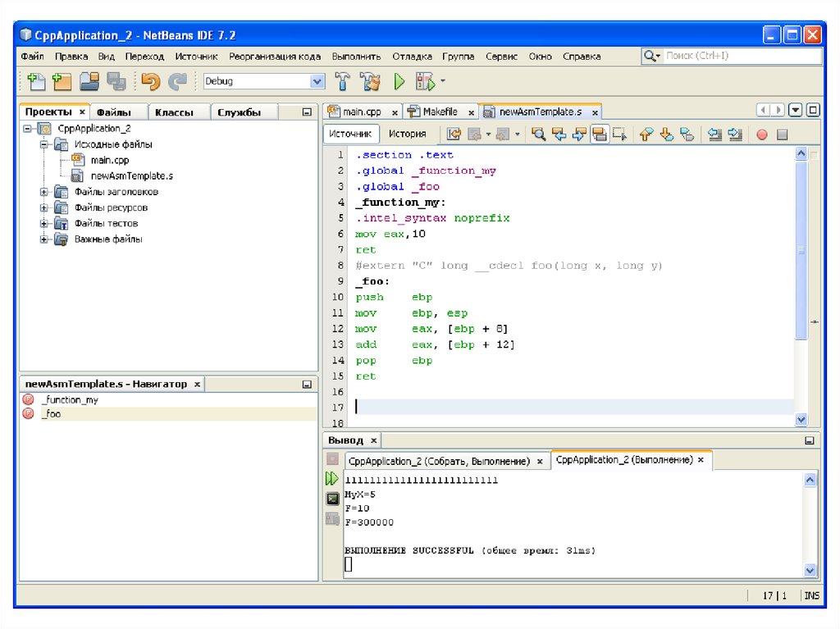Close the newAsmTemplate.s editor tab

point(595,112)
